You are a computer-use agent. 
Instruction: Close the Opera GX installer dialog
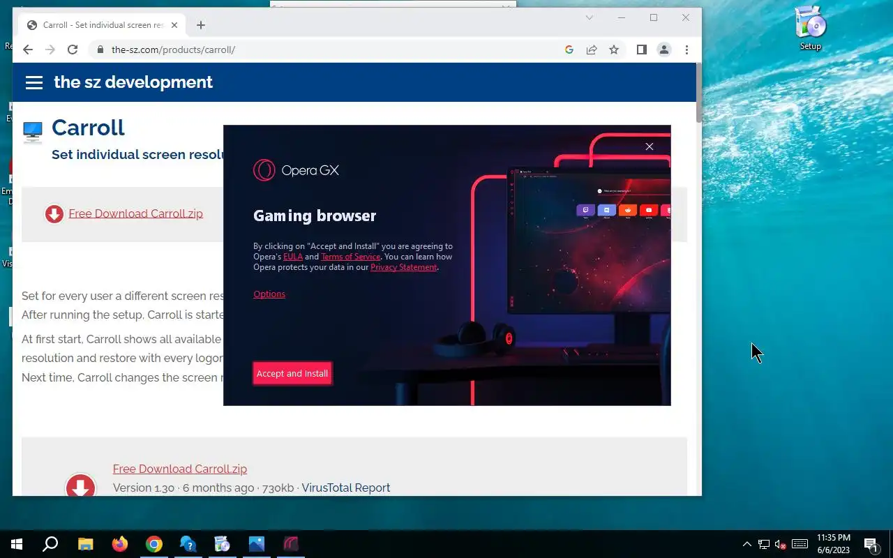coord(650,146)
